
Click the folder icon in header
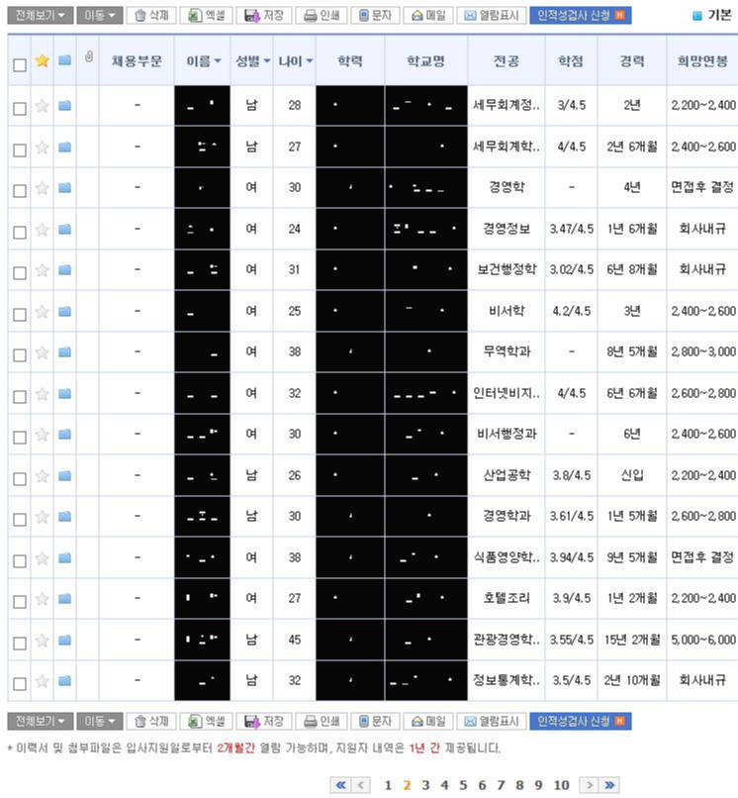click(x=64, y=60)
